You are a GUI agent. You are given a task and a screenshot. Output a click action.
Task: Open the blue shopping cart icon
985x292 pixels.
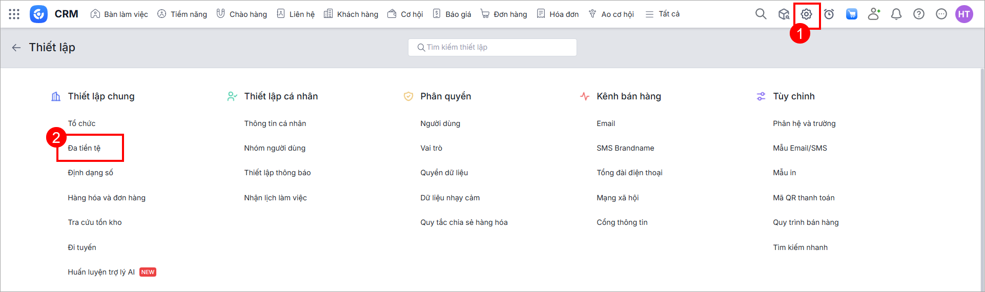click(x=851, y=14)
